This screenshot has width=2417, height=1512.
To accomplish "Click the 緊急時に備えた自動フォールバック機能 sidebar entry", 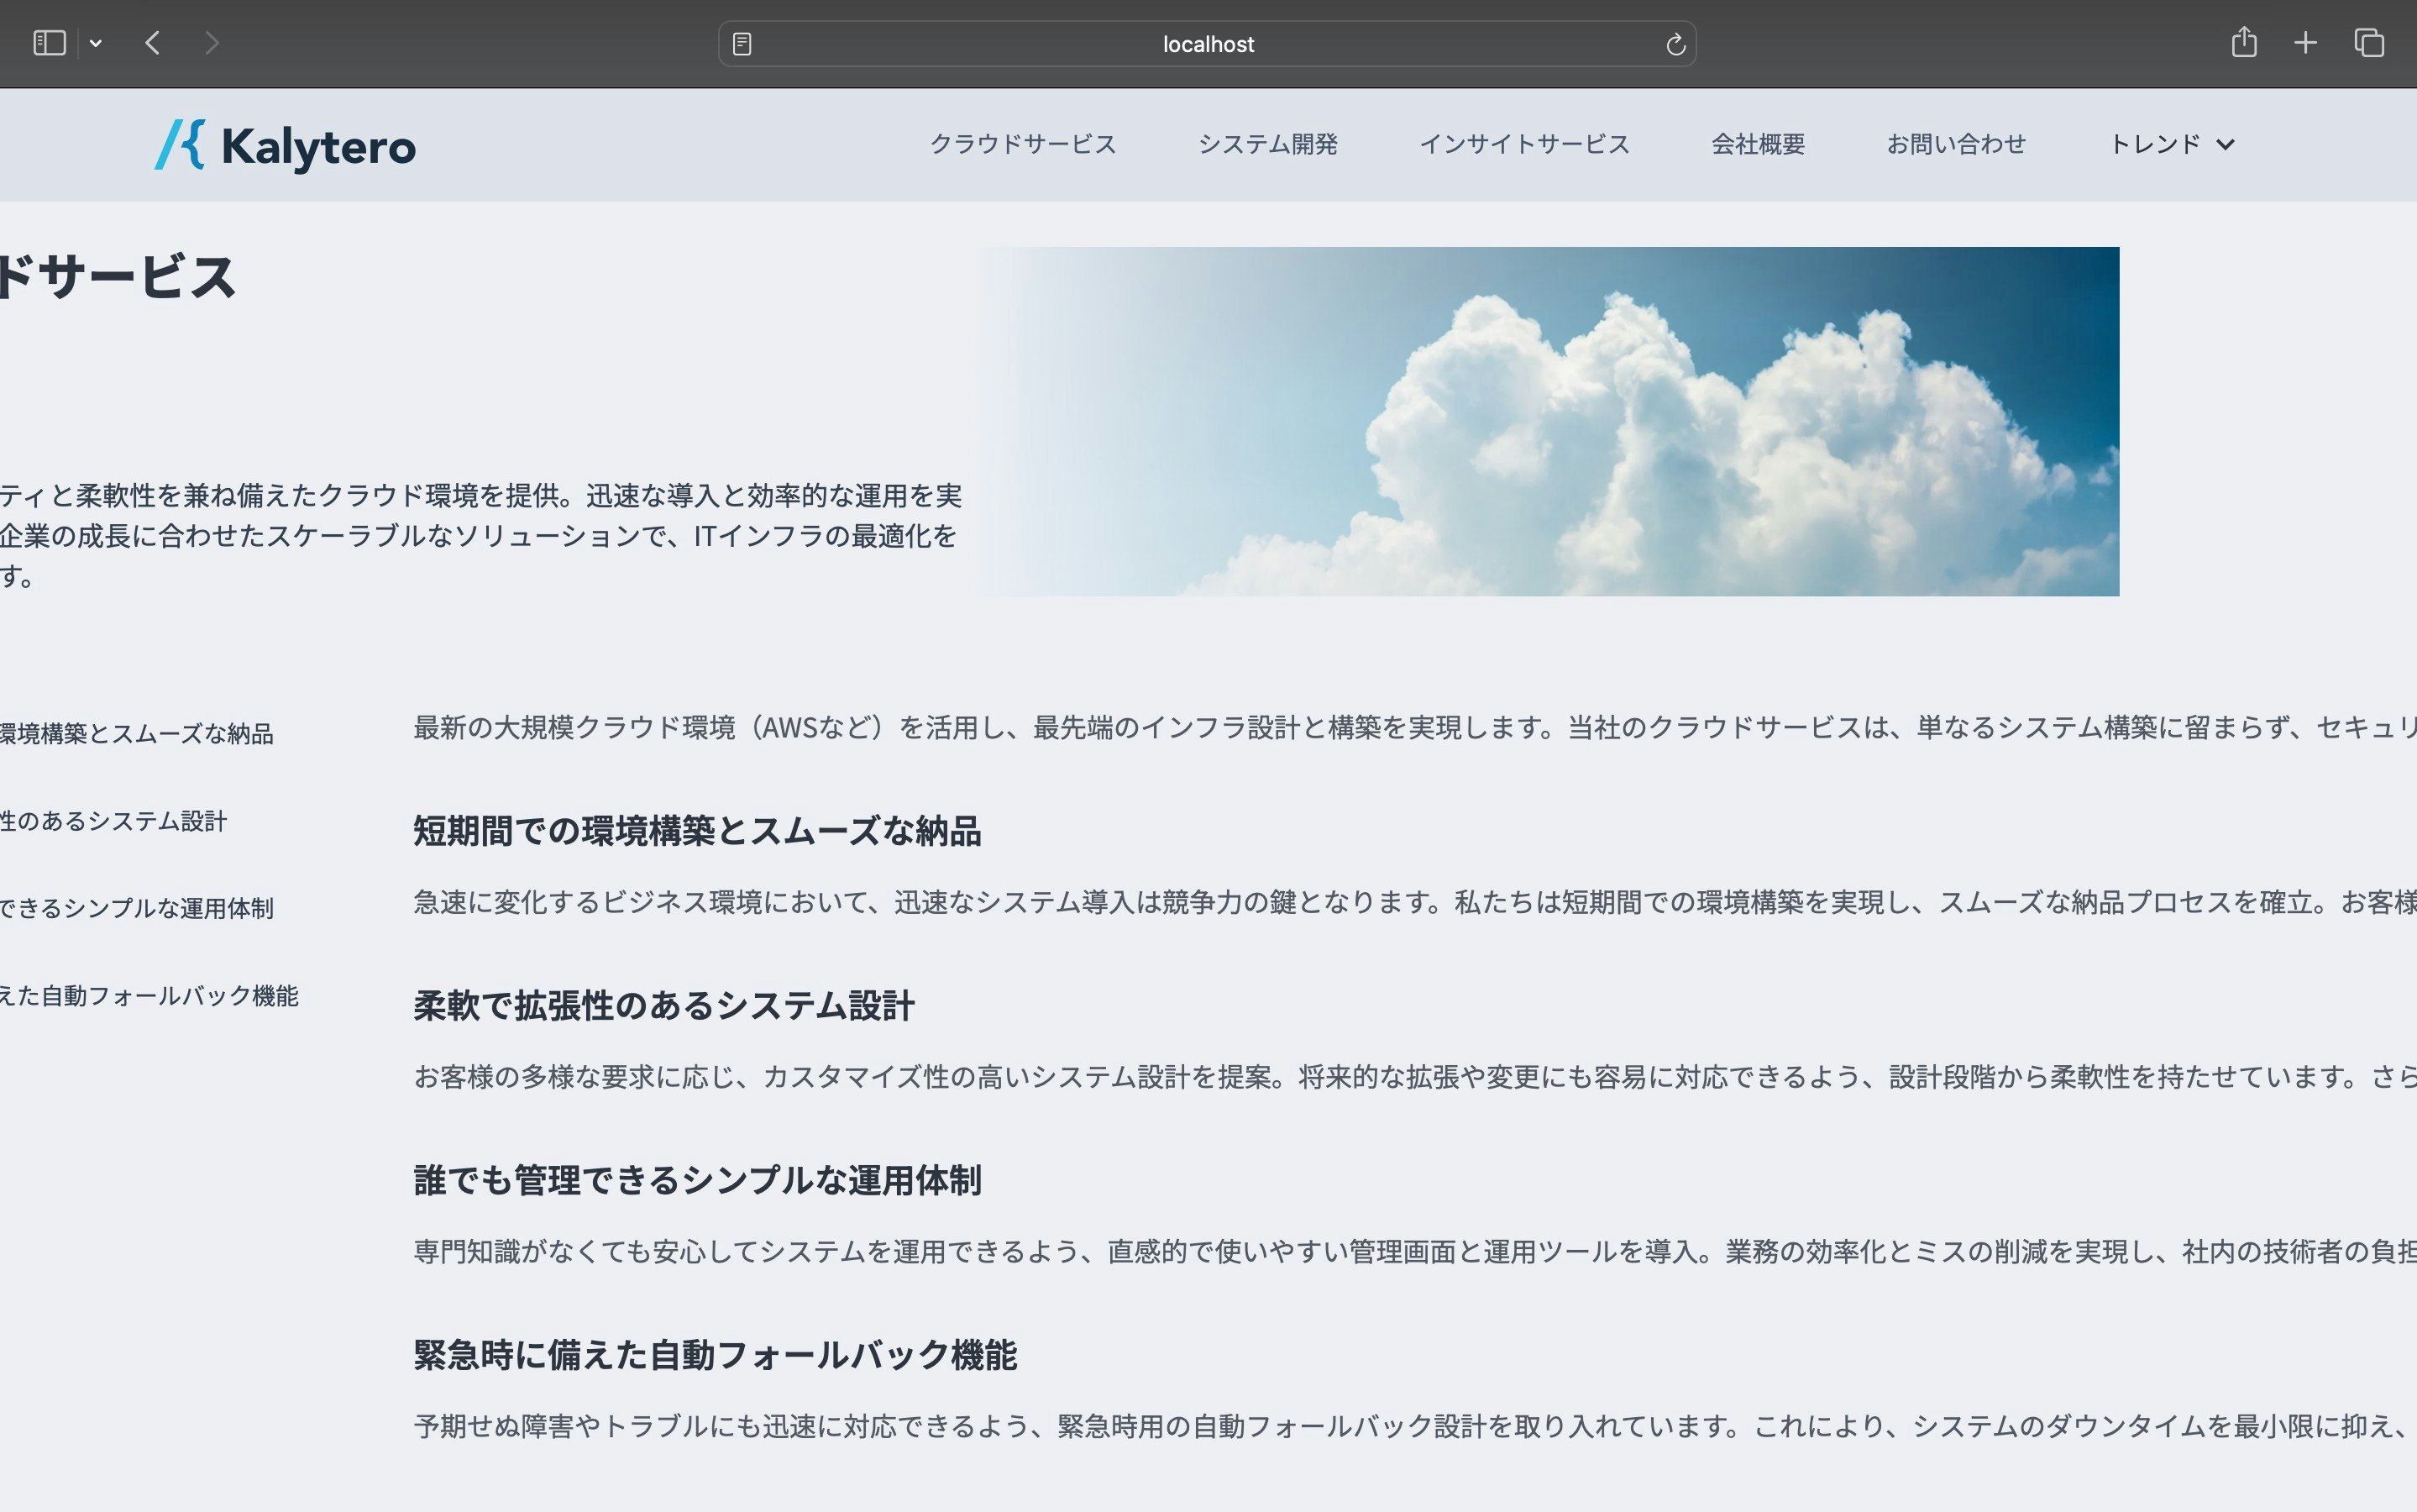I will coord(152,996).
